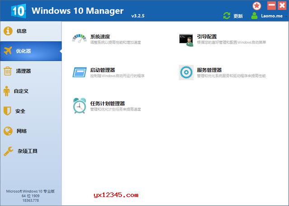This screenshot has height=206, width=289.
Task: Open the 网络 sidebar tab
Action: 31,131
